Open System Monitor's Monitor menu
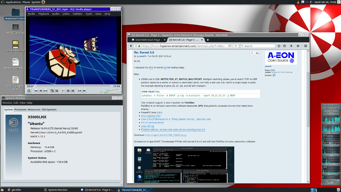This screenshot has height=192, width=341. click(x=7, y=103)
